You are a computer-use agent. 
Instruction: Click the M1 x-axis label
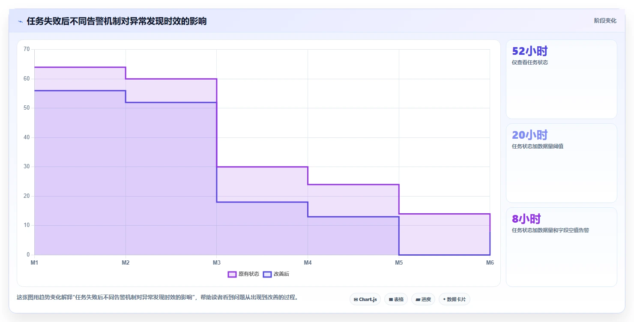point(34,262)
